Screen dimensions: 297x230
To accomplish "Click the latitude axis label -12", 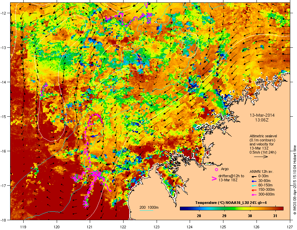I will tap(4, 13).
